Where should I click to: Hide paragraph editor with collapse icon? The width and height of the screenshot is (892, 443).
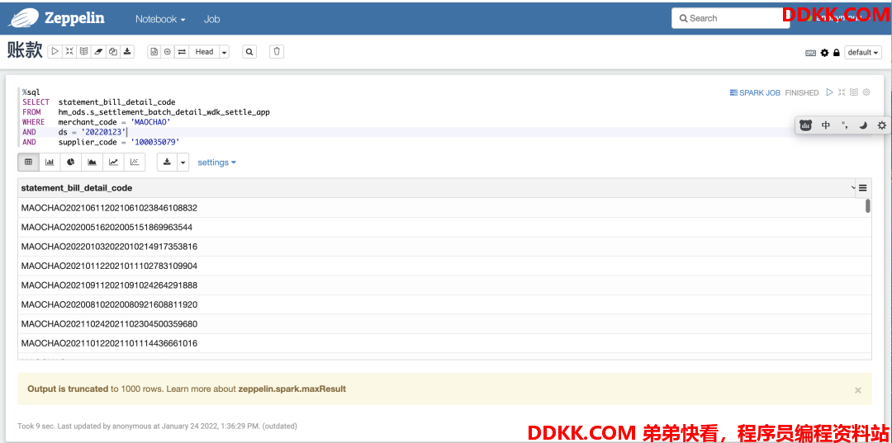pyautogui.click(x=842, y=92)
